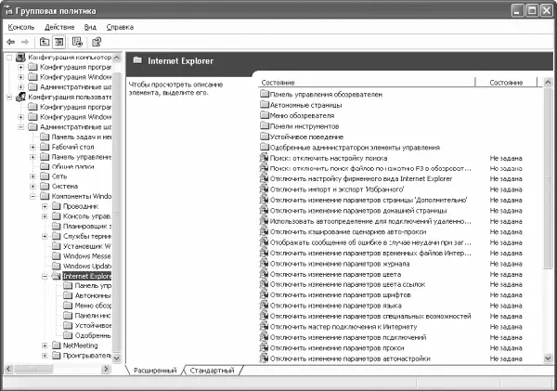This screenshot has height=391, width=557.
Task: Open the 'Справка' menu
Action: (120, 27)
